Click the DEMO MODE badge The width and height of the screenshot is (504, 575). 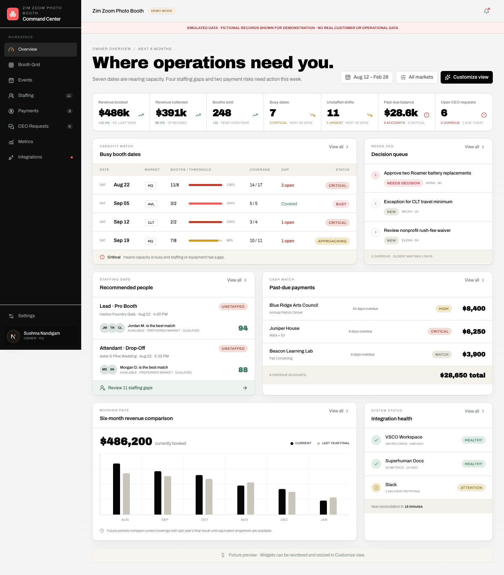[162, 11]
